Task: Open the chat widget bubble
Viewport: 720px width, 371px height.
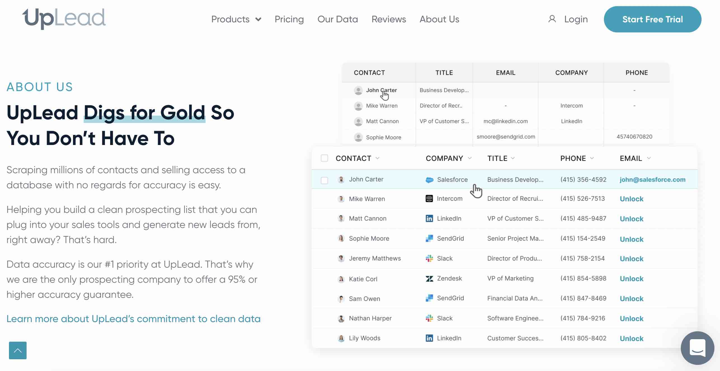Action: tap(697, 348)
